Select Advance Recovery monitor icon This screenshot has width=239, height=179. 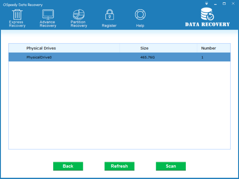click(48, 15)
